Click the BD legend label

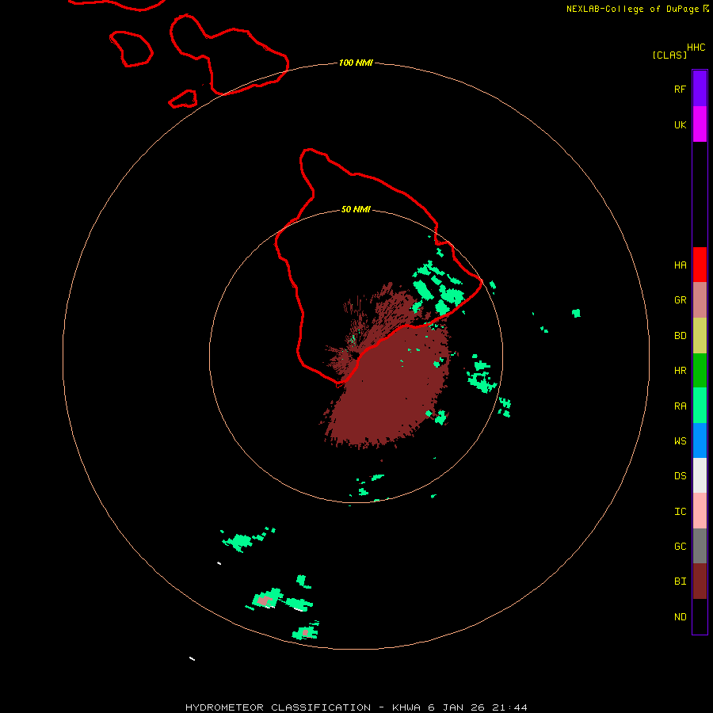pyautogui.click(x=680, y=336)
